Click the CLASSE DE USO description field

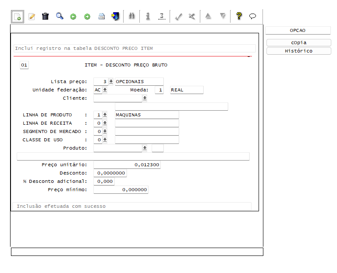(x=147, y=140)
